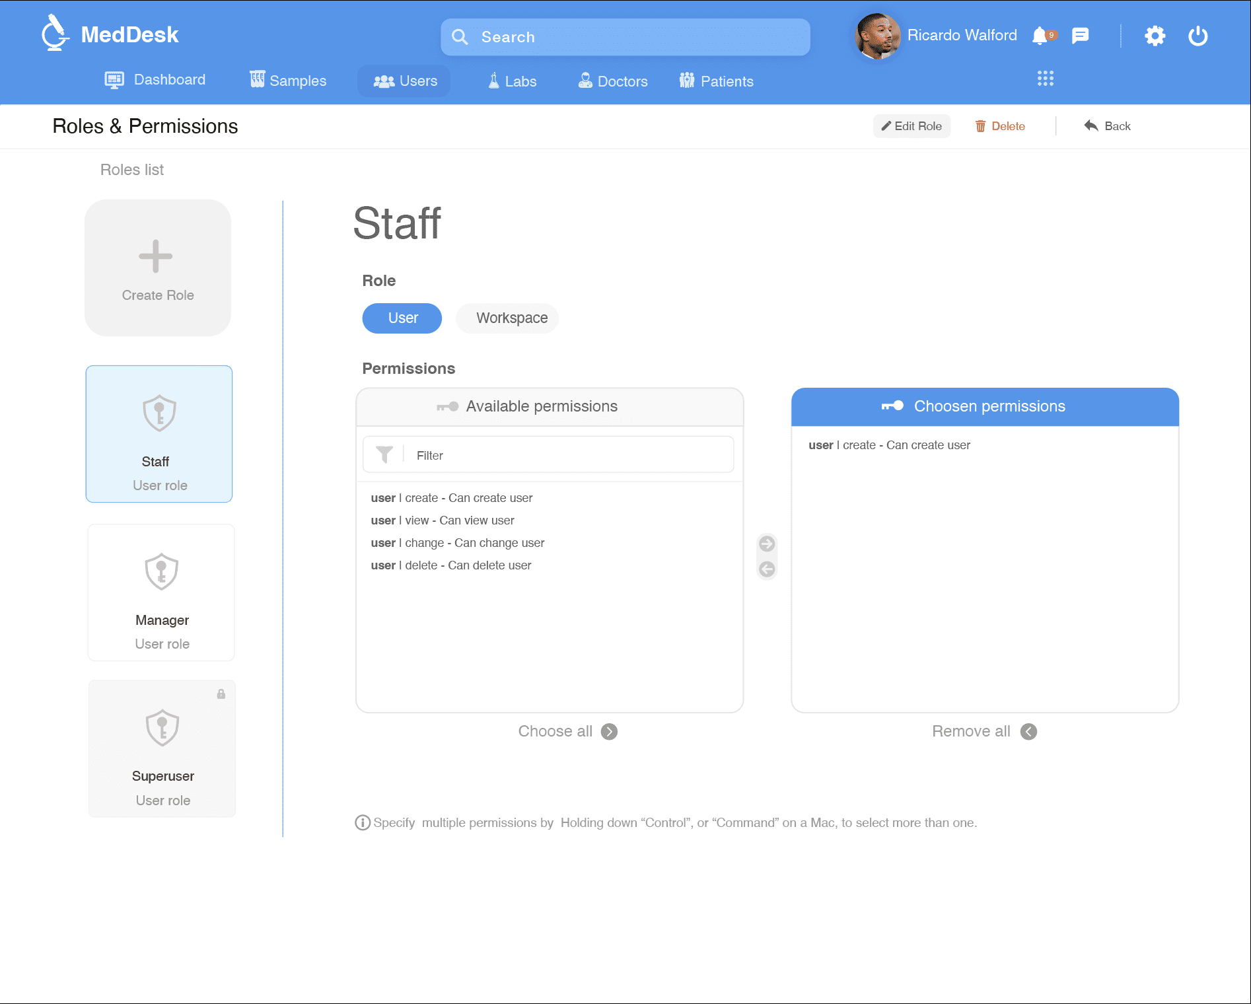This screenshot has width=1251, height=1004.
Task: Click the Choosen permissions header title
Action: [x=989, y=406]
